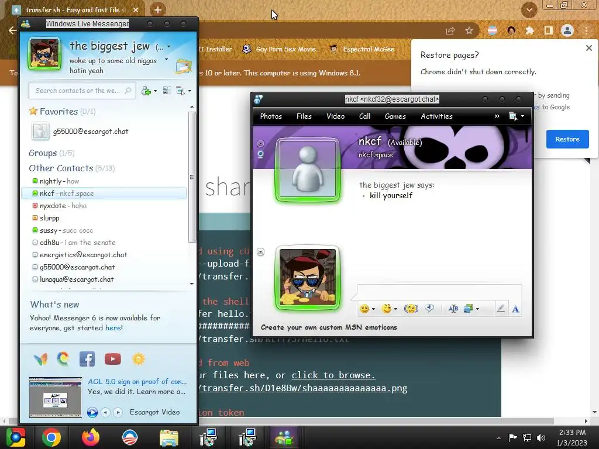
Task: Click the Call menu item
Action: [x=365, y=116]
